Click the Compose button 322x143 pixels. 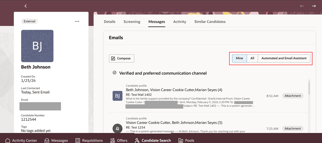click(x=122, y=59)
